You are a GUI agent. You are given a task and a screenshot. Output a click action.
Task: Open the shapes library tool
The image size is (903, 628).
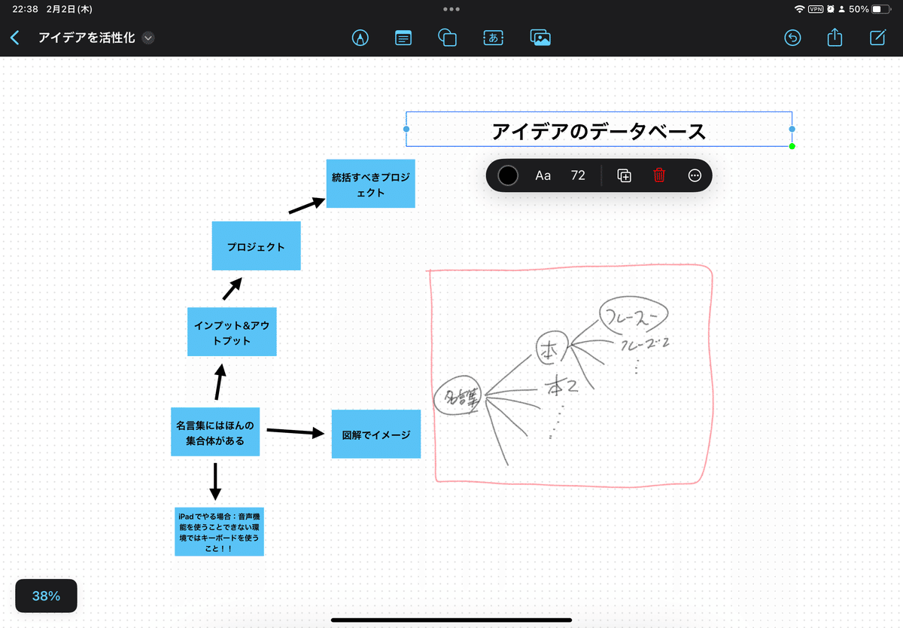[447, 38]
